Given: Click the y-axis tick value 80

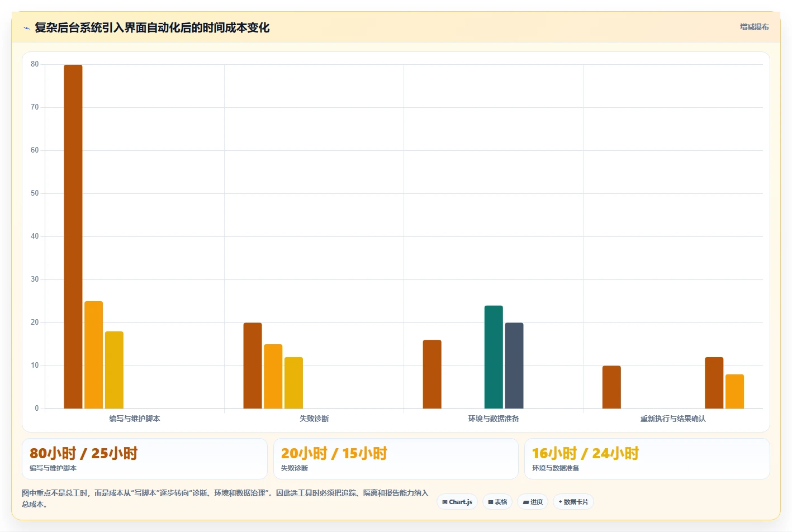Looking at the screenshot, I should [35, 64].
